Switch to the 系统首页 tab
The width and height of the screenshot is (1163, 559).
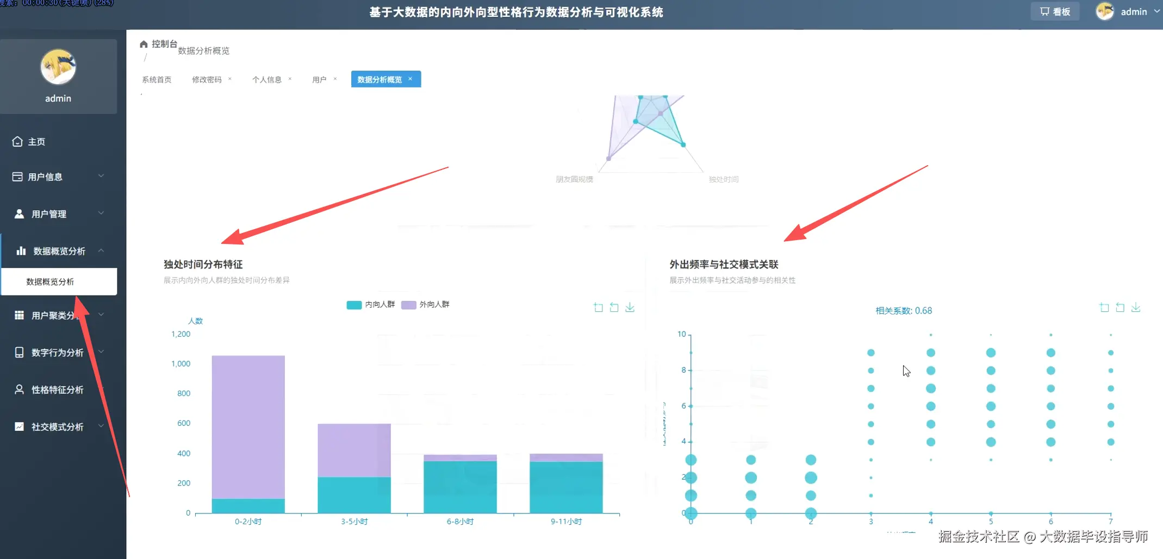point(156,79)
